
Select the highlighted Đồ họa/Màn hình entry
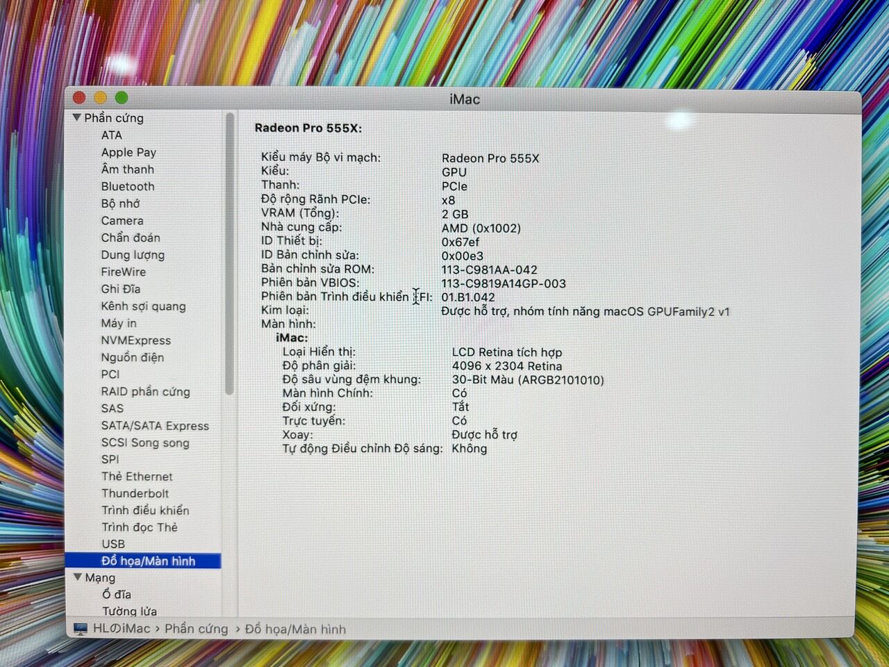pyautogui.click(x=143, y=561)
